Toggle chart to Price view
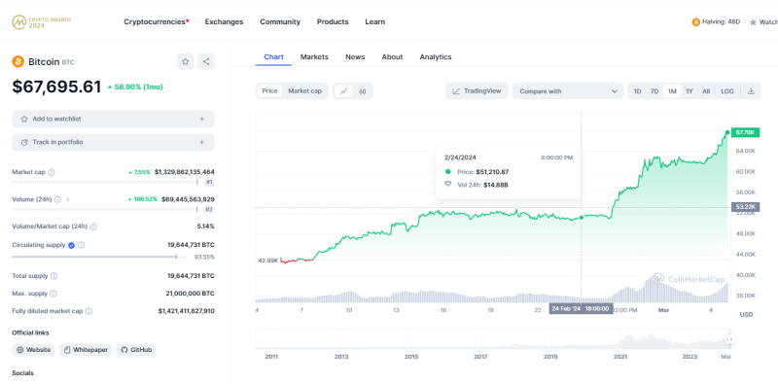The height and width of the screenshot is (384, 778). (x=270, y=91)
